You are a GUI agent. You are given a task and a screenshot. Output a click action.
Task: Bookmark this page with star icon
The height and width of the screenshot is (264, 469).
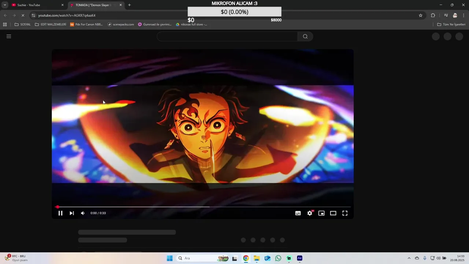coord(421,15)
